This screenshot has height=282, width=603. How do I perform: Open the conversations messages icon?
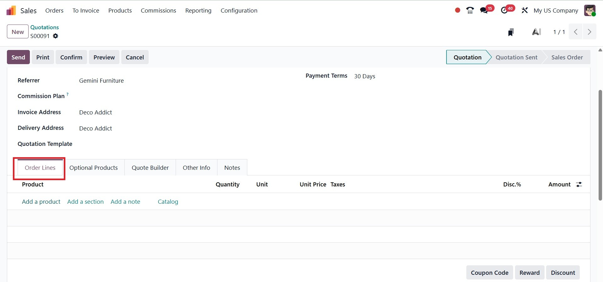point(484,10)
